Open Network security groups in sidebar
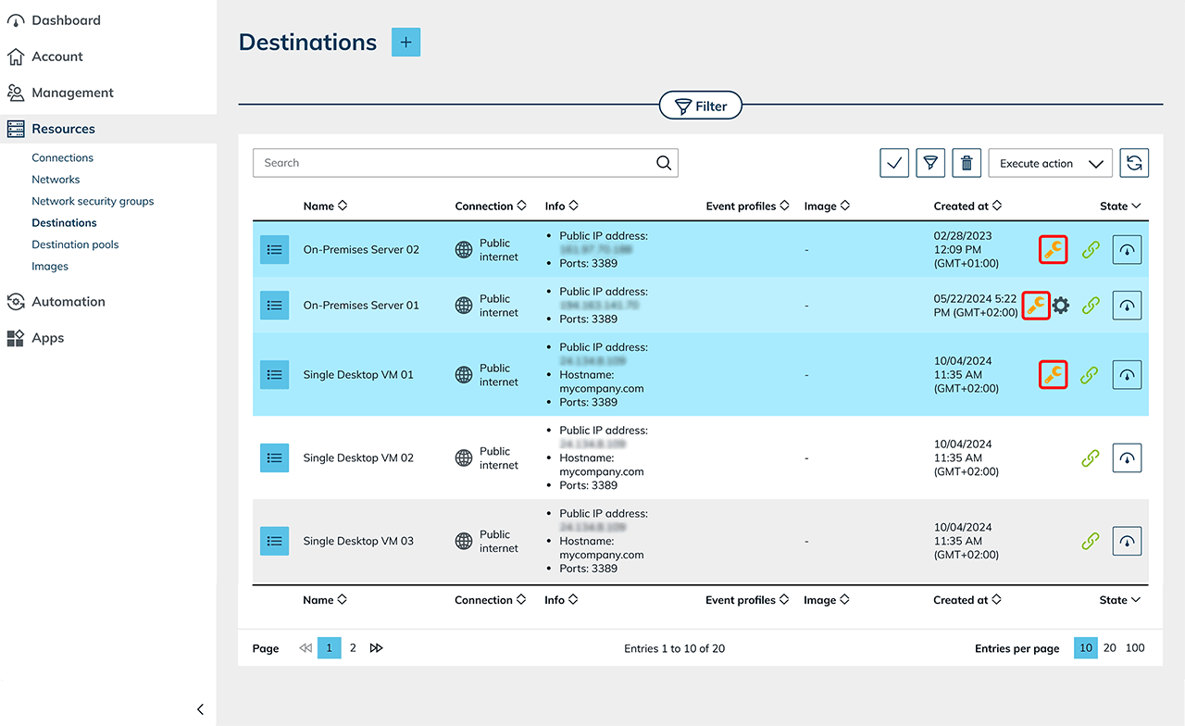 [93, 201]
